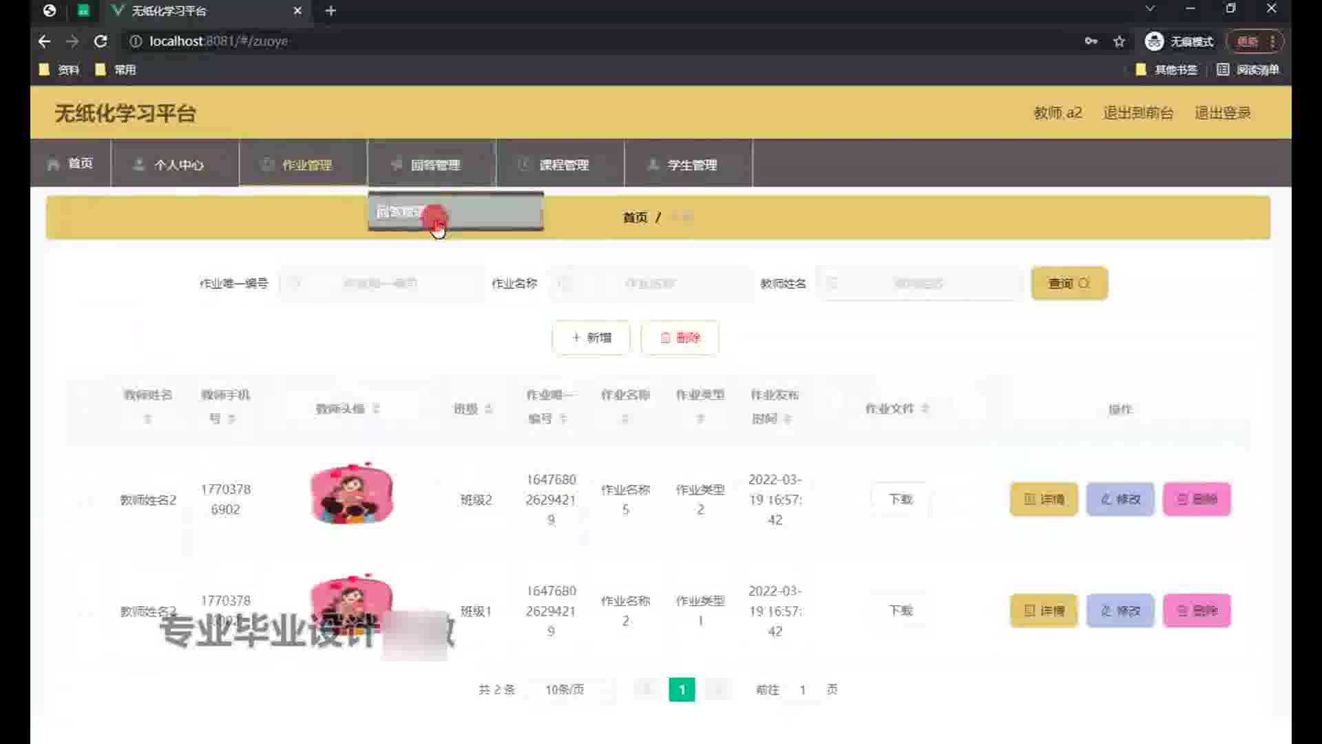Download the file for the 班级1 row
Screen dimensions: 1322x744
[x=900, y=610]
